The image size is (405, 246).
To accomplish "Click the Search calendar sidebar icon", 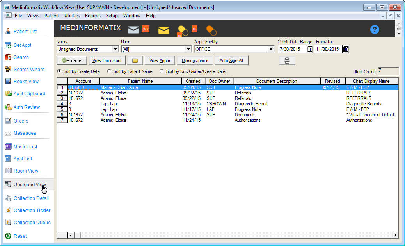I will (8, 57).
